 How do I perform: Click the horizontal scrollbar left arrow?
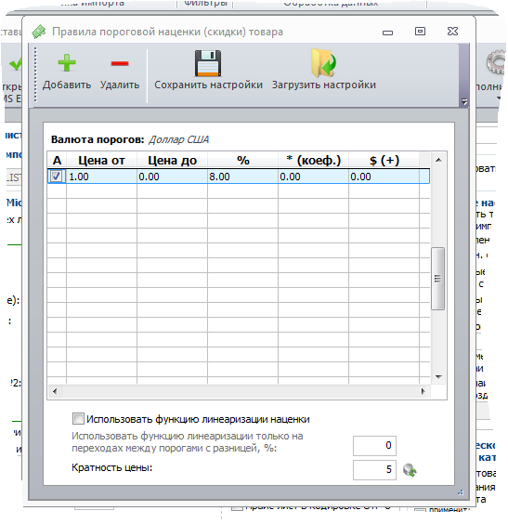pyautogui.click(x=55, y=391)
